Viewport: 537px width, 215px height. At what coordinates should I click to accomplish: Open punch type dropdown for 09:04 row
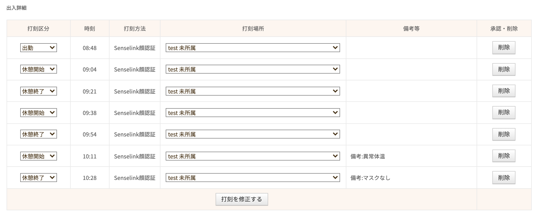(38, 69)
